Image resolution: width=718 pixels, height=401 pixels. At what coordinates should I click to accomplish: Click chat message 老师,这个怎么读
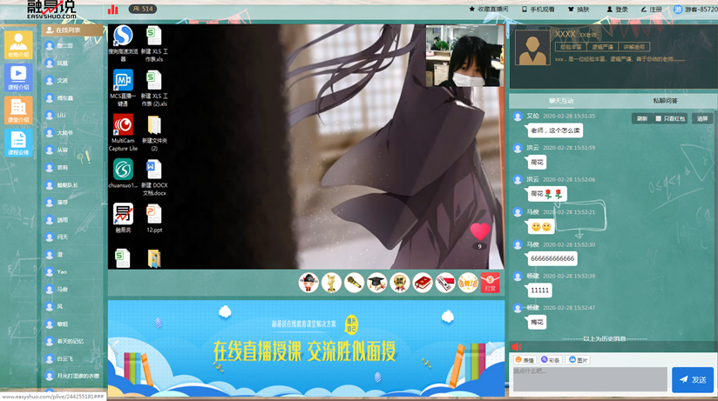click(555, 130)
